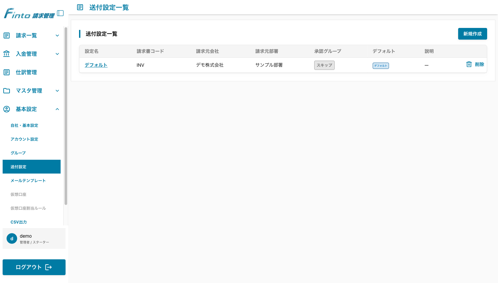Click 削除 in the デフォルト row
This screenshot has height=283, width=498.
click(480, 64)
